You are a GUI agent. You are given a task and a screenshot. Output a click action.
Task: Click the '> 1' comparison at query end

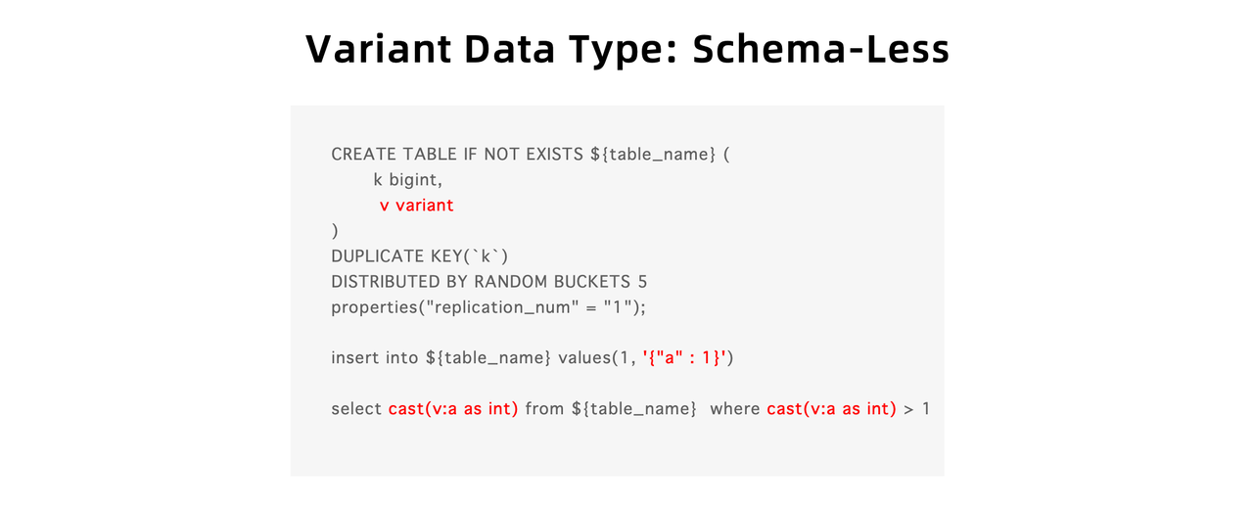[916, 409]
